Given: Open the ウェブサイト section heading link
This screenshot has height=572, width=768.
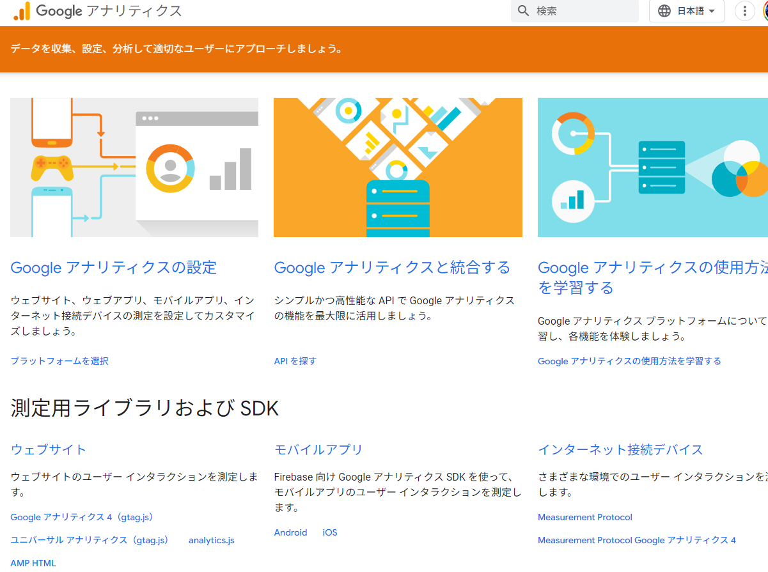Looking at the screenshot, I should (x=49, y=449).
